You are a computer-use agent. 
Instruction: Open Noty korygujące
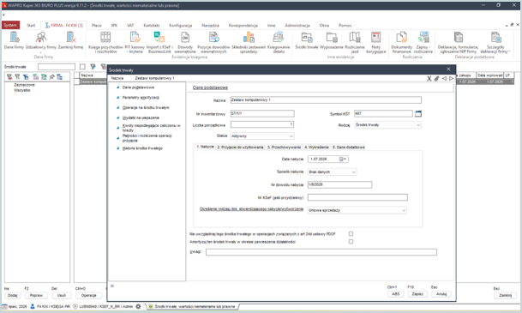pyautogui.click(x=375, y=42)
